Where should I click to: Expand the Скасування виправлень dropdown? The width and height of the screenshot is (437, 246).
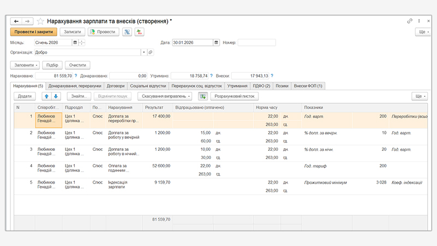point(165,96)
